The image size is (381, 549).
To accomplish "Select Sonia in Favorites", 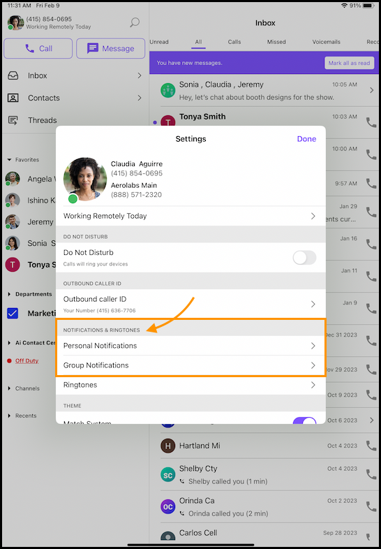I will (x=30, y=243).
